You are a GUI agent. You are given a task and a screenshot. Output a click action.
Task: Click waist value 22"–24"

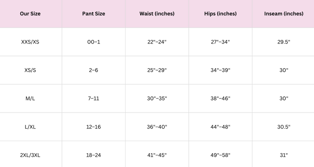coord(157,42)
